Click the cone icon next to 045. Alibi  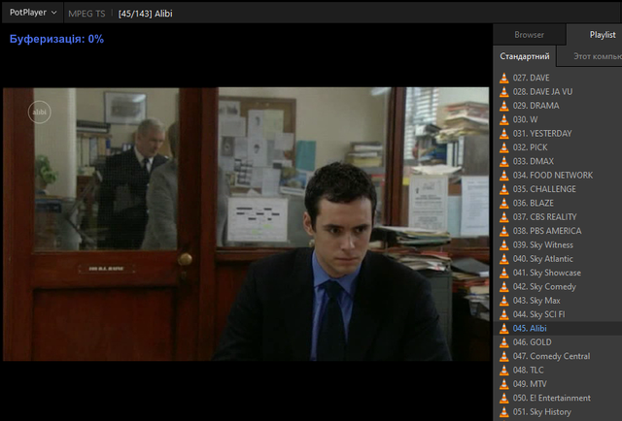click(503, 328)
